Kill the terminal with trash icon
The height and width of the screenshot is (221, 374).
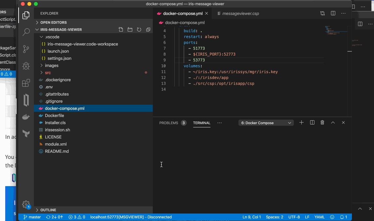pyautogui.click(x=322, y=123)
